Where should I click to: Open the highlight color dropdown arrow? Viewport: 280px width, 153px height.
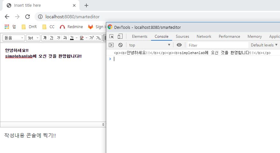pyautogui.click(x=87, y=38)
